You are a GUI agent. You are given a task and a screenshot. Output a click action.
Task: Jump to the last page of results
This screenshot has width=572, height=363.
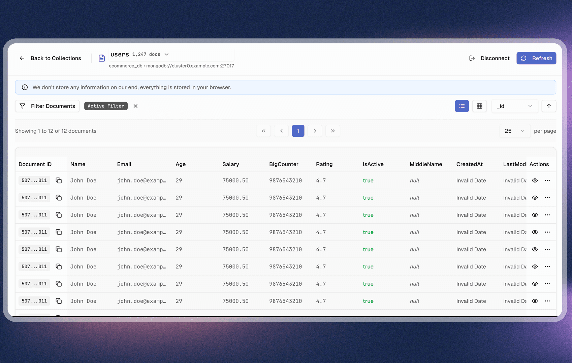(x=332, y=131)
